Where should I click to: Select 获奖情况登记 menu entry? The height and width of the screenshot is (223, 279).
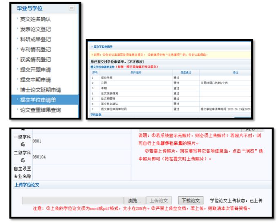(x=36, y=60)
